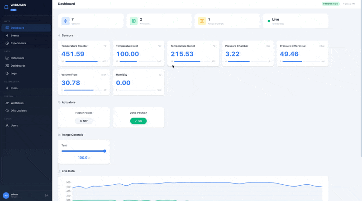
Task: Click the Datapoints chart icon in sidebar
Action: (x=7, y=58)
